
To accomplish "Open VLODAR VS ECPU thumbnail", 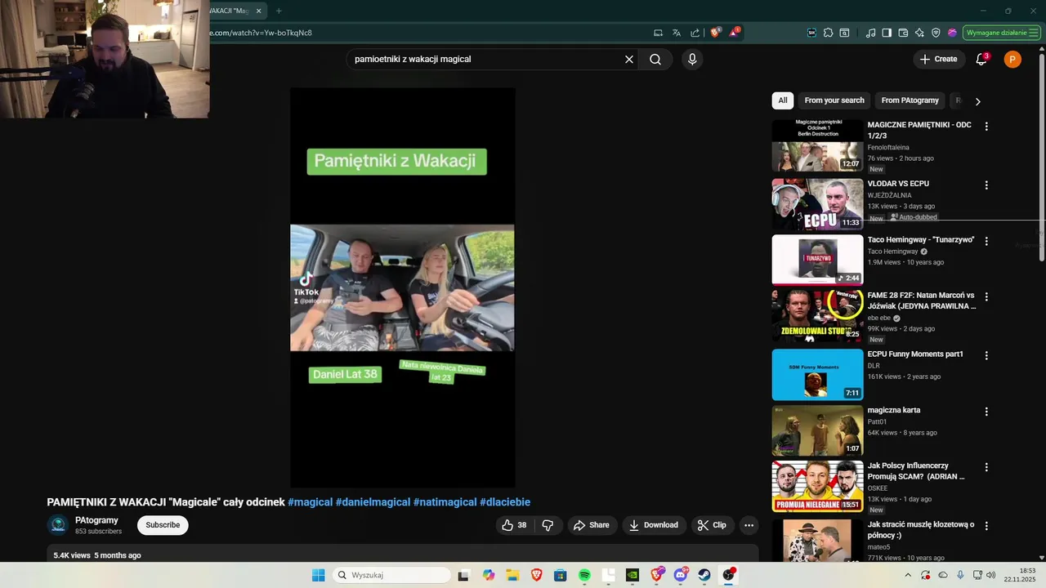I will (817, 204).
